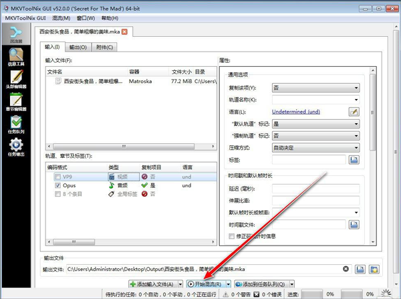
Task: Click the codec column header
Action: tap(76, 167)
